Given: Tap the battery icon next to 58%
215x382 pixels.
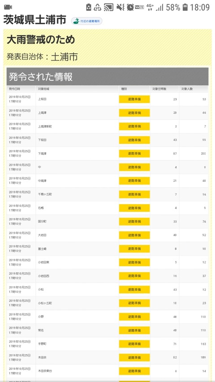Looking at the screenshot, I should click(x=185, y=7).
